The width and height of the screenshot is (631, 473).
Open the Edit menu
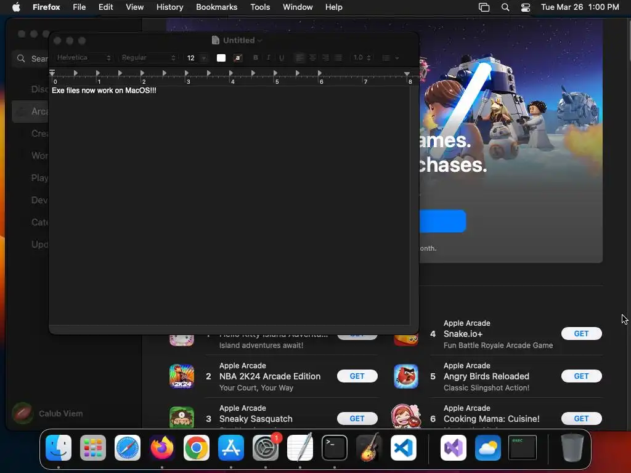pos(106,7)
